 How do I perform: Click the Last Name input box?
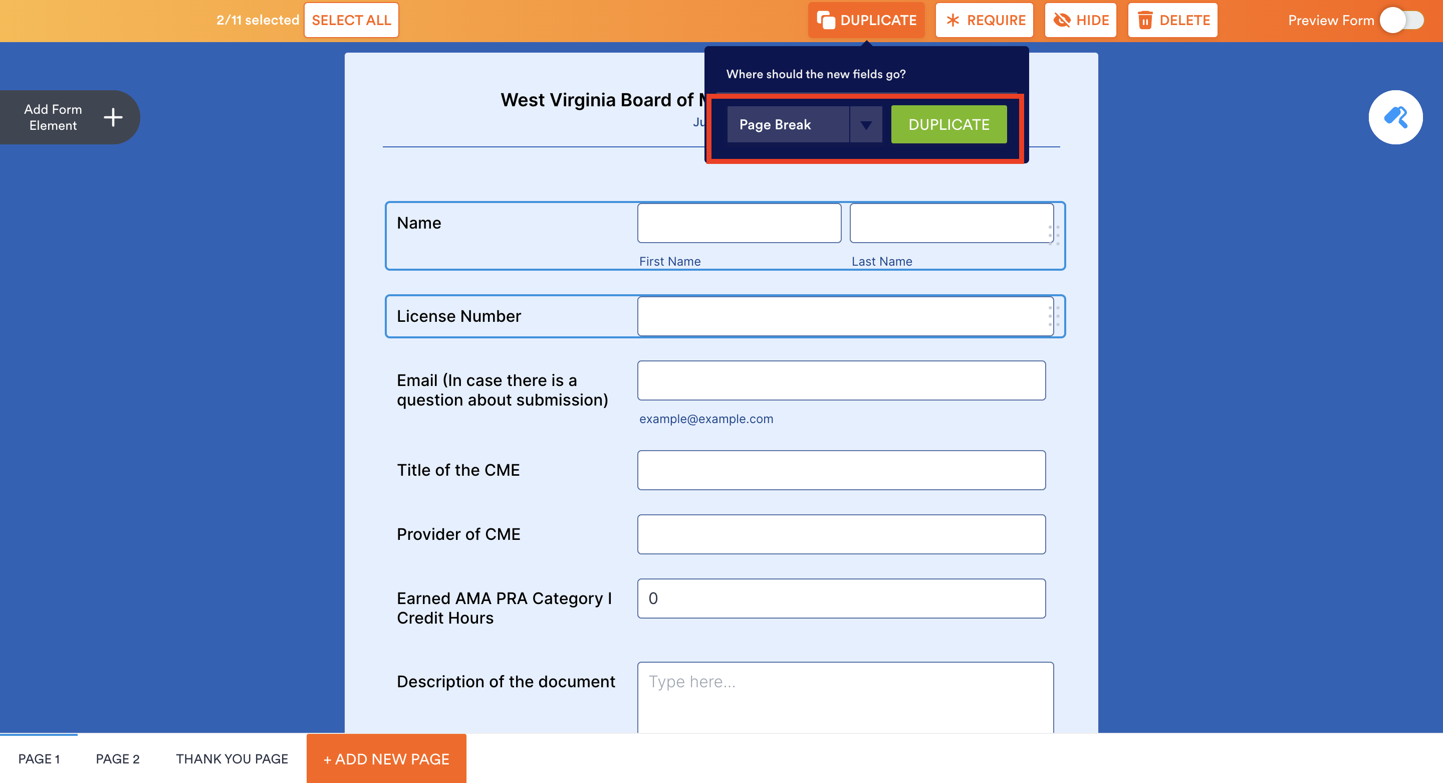pyautogui.click(x=951, y=223)
